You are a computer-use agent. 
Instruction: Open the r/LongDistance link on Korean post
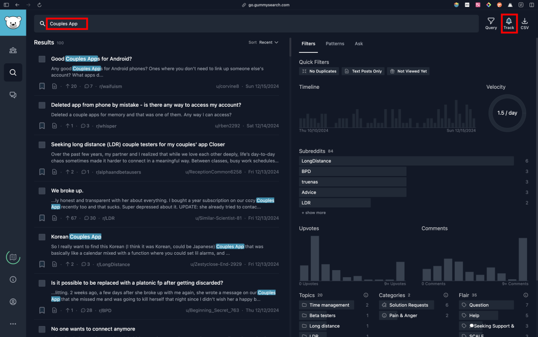[x=113, y=264]
